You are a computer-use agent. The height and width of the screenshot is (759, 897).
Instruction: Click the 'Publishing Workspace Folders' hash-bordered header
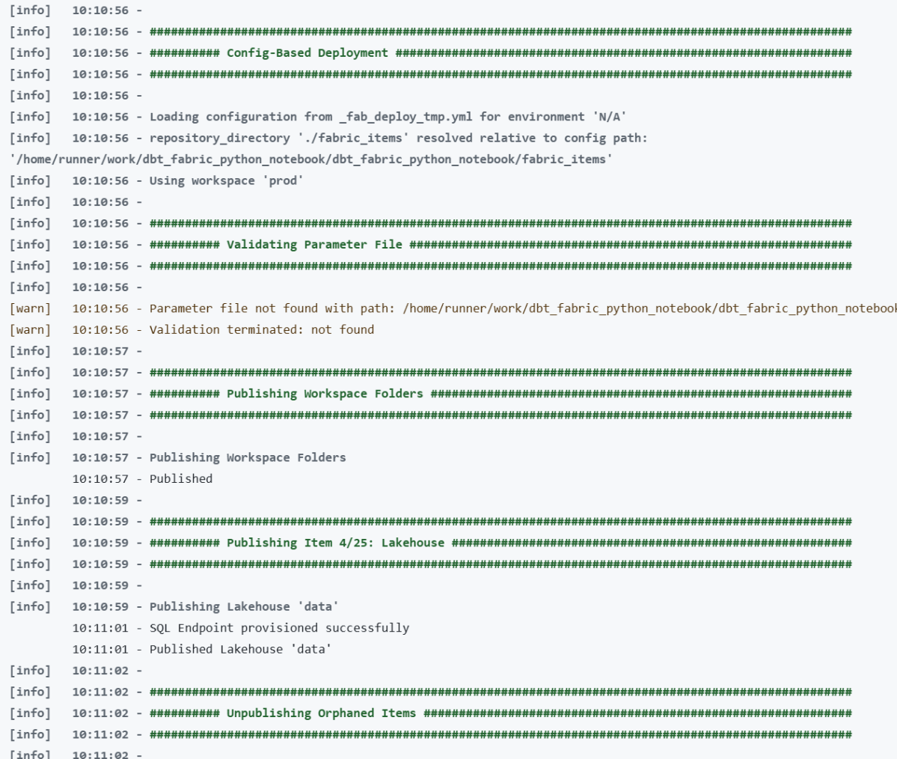click(x=325, y=394)
